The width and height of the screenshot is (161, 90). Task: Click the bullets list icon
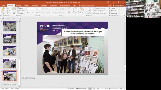tap(53, 9)
